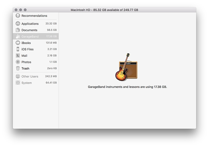
Task: Click the iOS Files iPhone icon
Action: click(x=18, y=49)
